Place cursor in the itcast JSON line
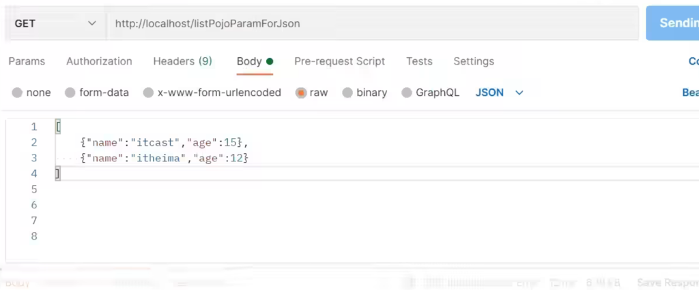This screenshot has height=290, width=699. [x=164, y=142]
